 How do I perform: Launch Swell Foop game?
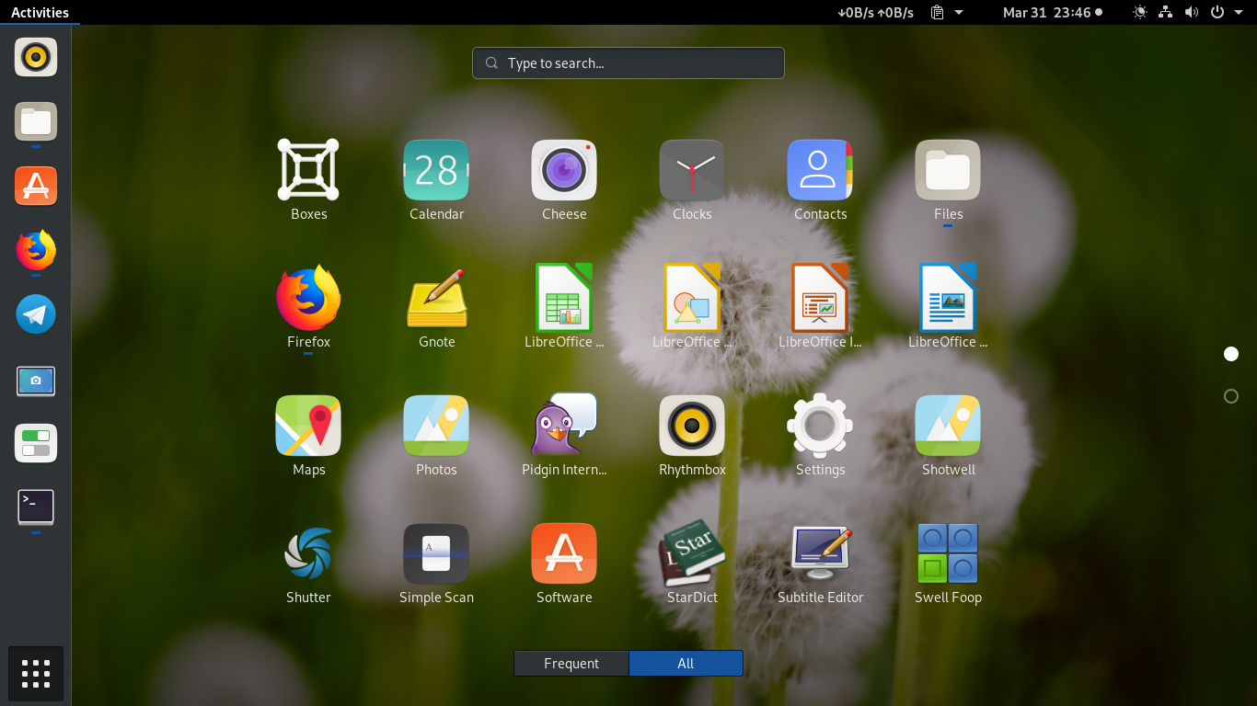point(948,553)
